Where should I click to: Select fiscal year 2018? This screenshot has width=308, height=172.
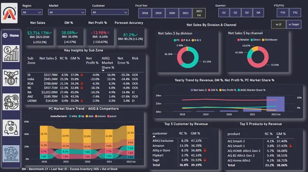point(145,13)
